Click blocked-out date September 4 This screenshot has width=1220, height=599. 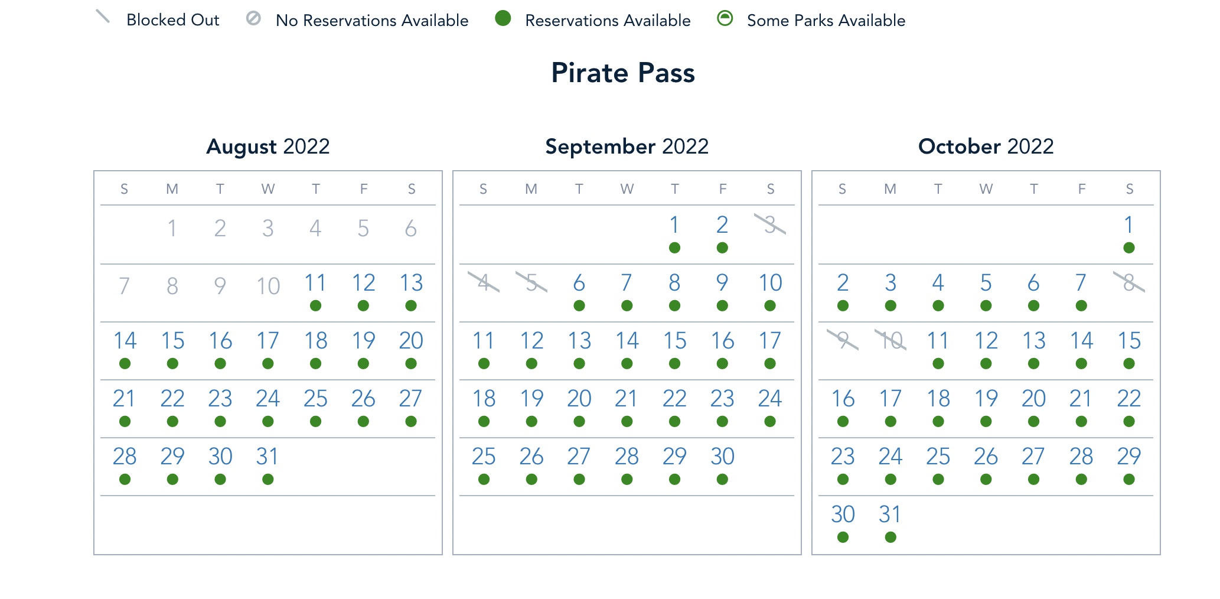tap(484, 282)
